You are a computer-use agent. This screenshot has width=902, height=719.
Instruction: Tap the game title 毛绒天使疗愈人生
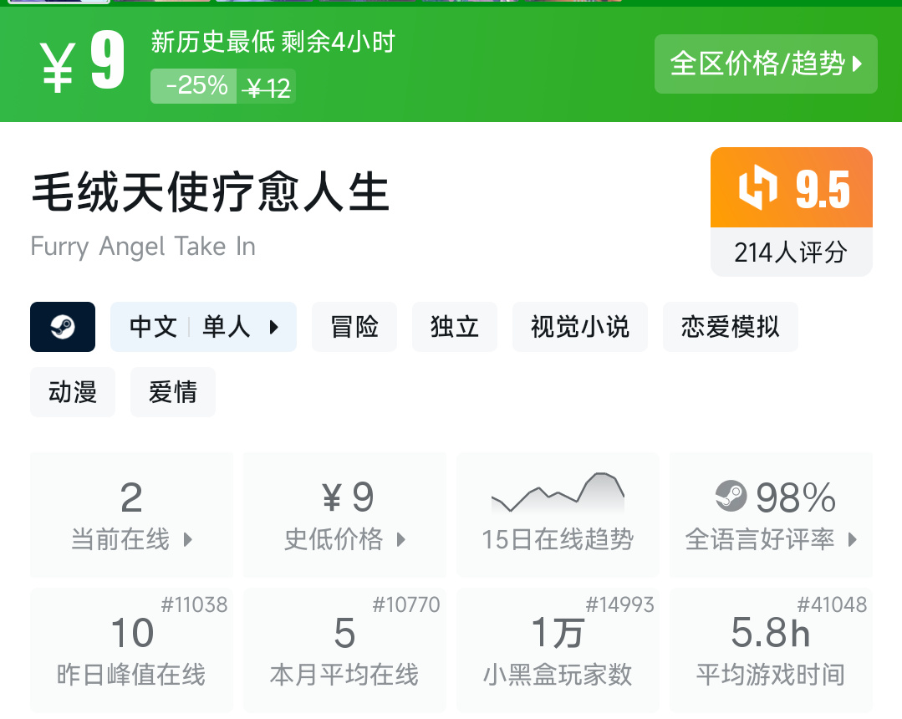coord(211,192)
